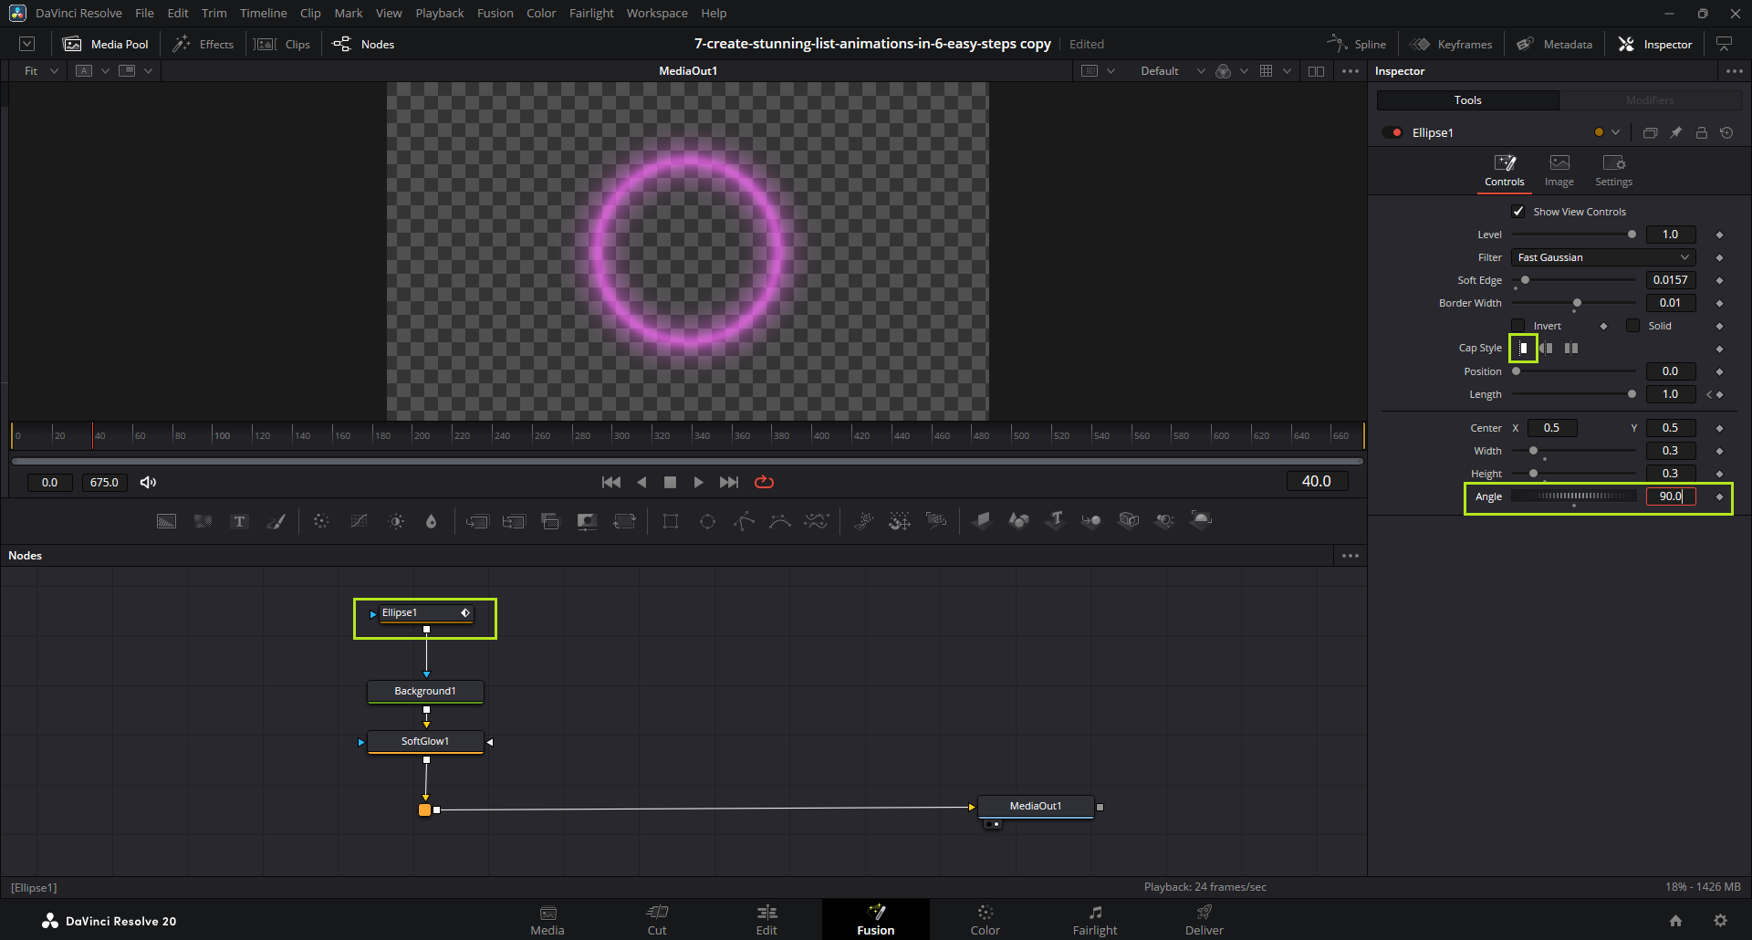The height and width of the screenshot is (940, 1752).
Task: Select the Text tool in Fusion toolbar
Action: [x=239, y=521]
